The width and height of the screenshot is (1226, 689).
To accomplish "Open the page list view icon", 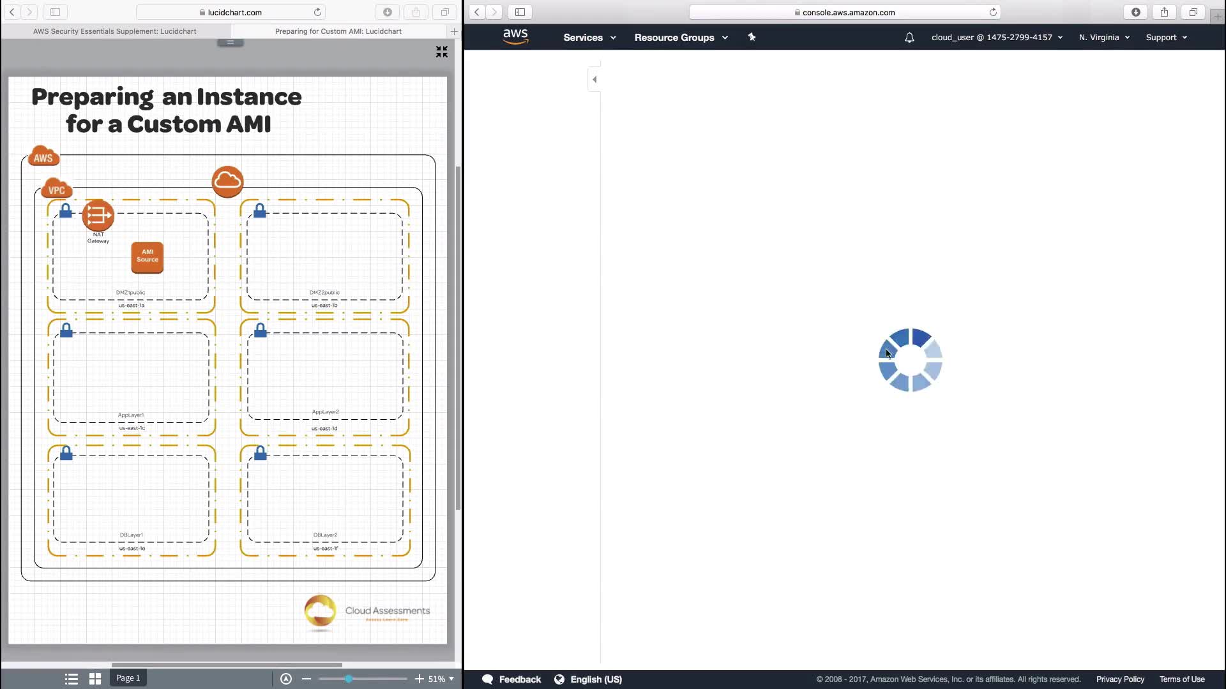I will click(x=72, y=679).
